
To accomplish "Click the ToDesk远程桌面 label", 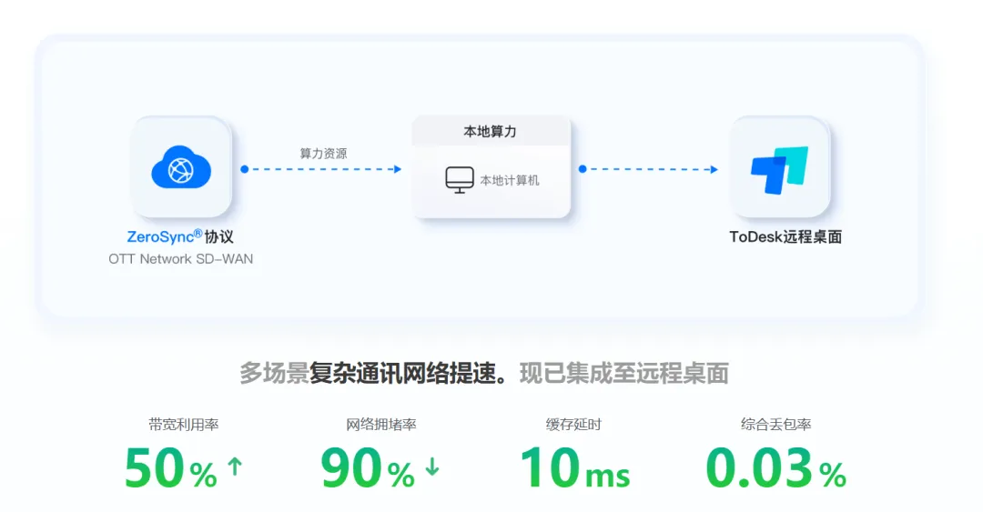I will (x=785, y=236).
